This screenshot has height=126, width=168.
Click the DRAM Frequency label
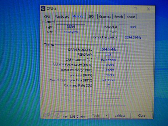80,50
